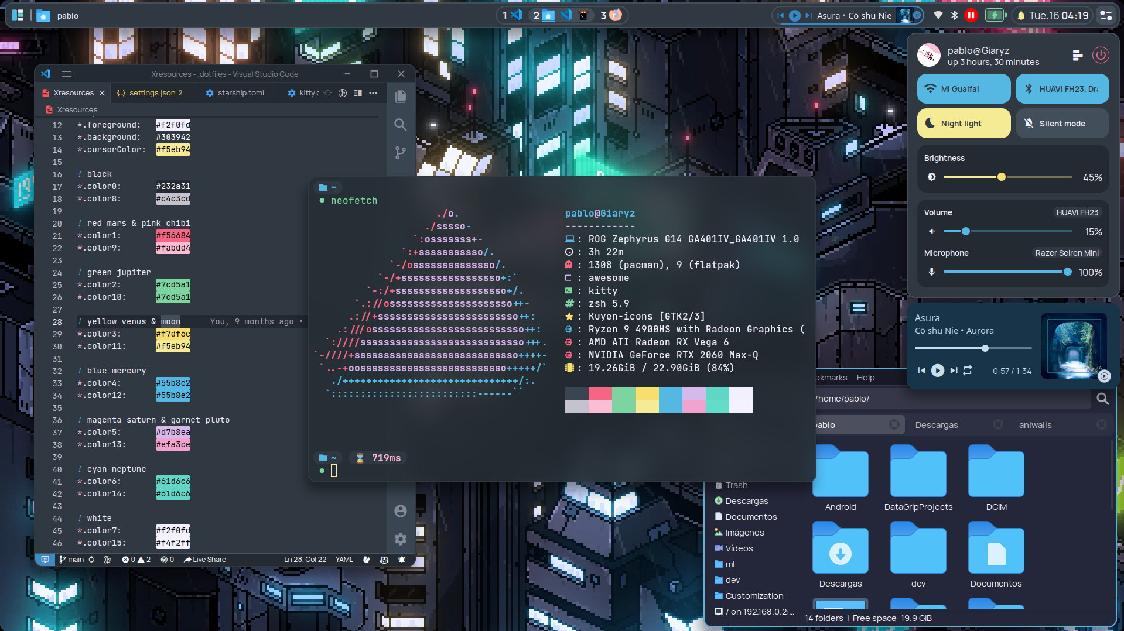The image size is (1124, 631).
Task: Click Ln 28, Col 22 indicator
Action: (x=305, y=560)
